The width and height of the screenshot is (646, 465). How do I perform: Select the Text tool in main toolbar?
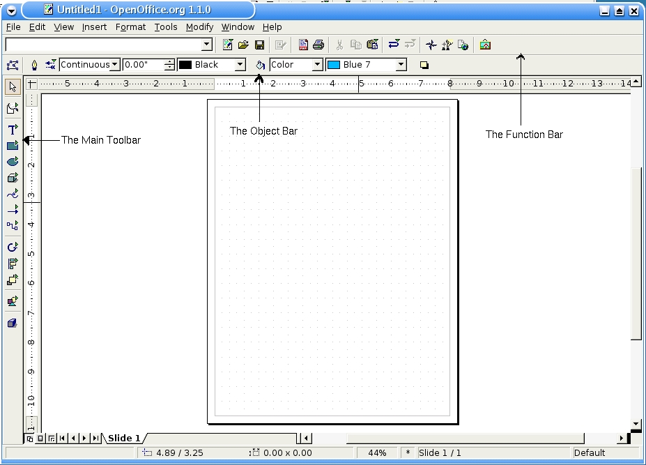pyautogui.click(x=13, y=130)
